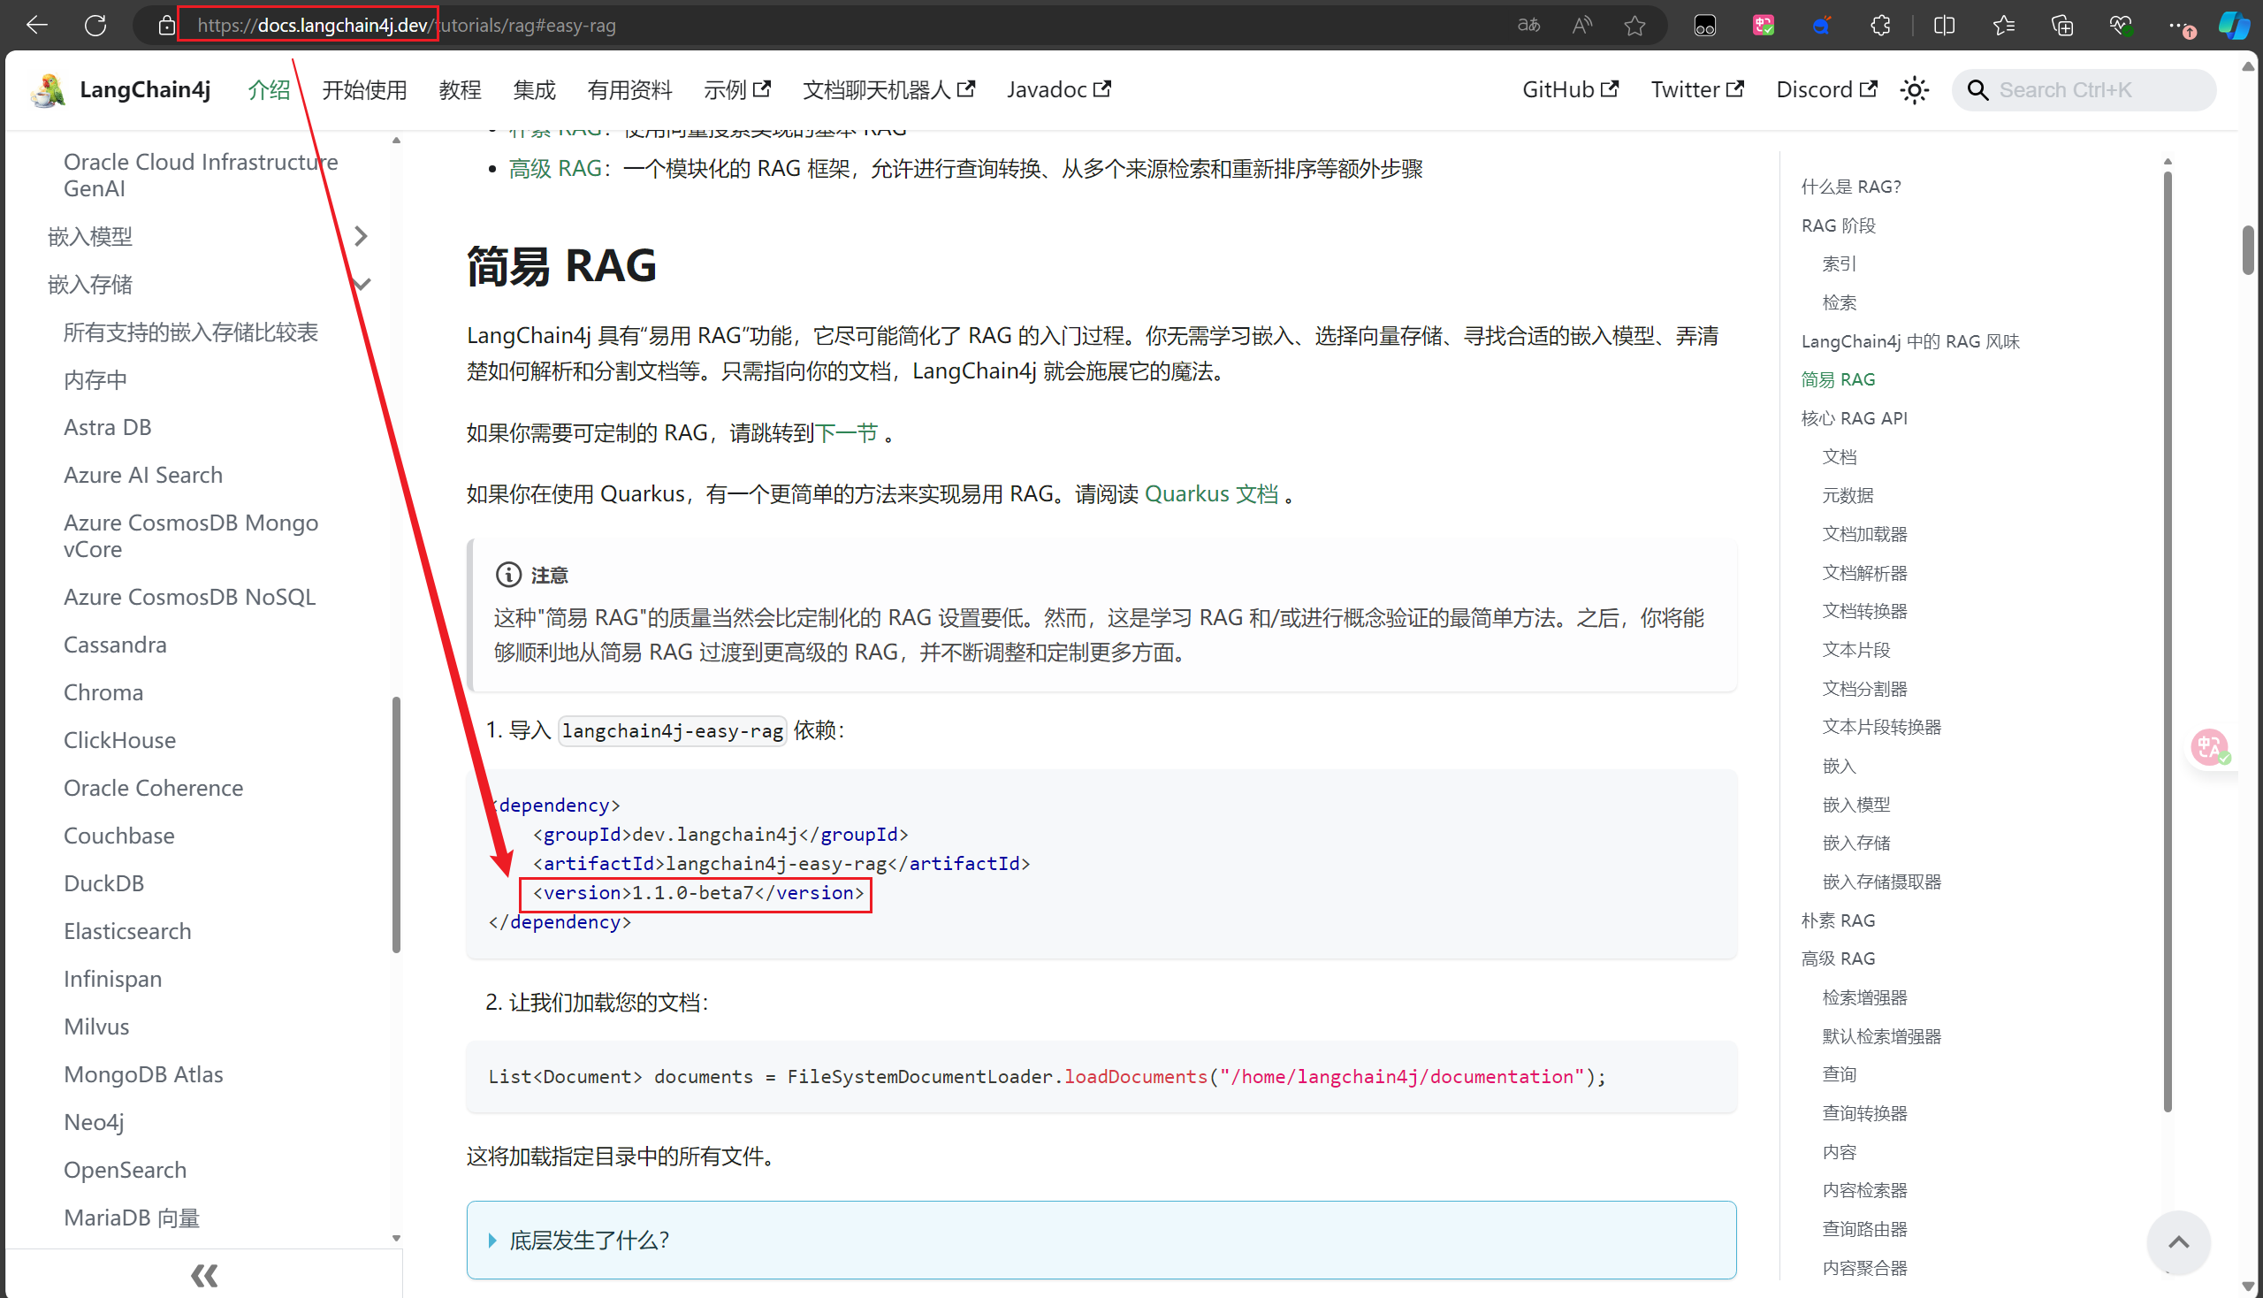2263x1298 pixels.
Task: Add this page to favorites
Action: pyautogui.click(x=1634, y=24)
